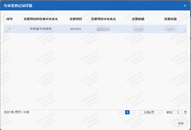
Task: Click the 总共1条 显示1-10条 summary text
Action: 17,112
